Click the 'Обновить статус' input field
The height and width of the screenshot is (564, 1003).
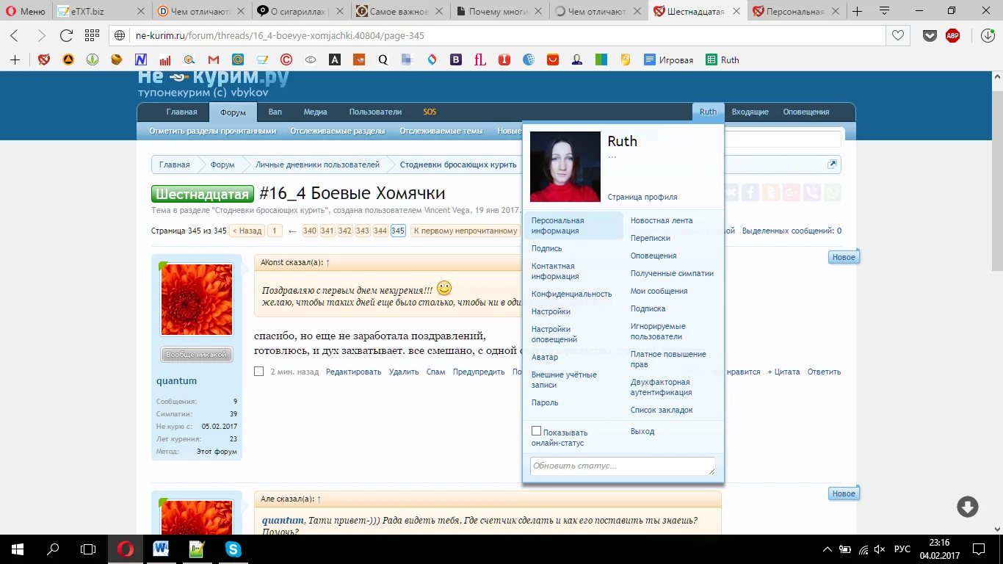pos(622,466)
